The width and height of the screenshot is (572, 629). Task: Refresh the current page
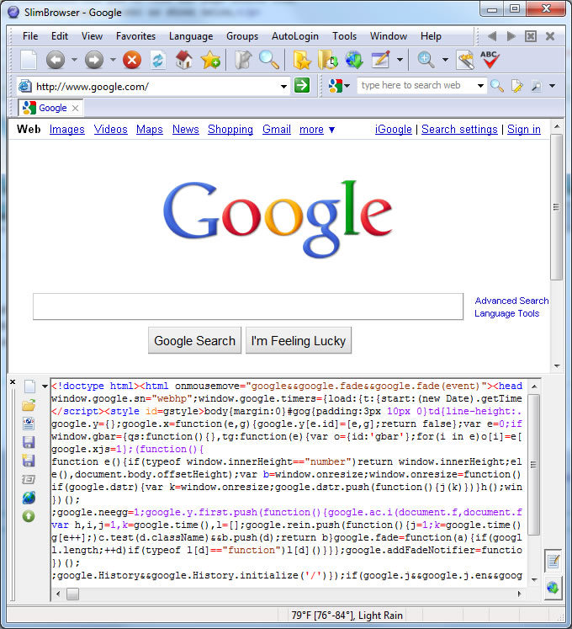click(x=158, y=60)
